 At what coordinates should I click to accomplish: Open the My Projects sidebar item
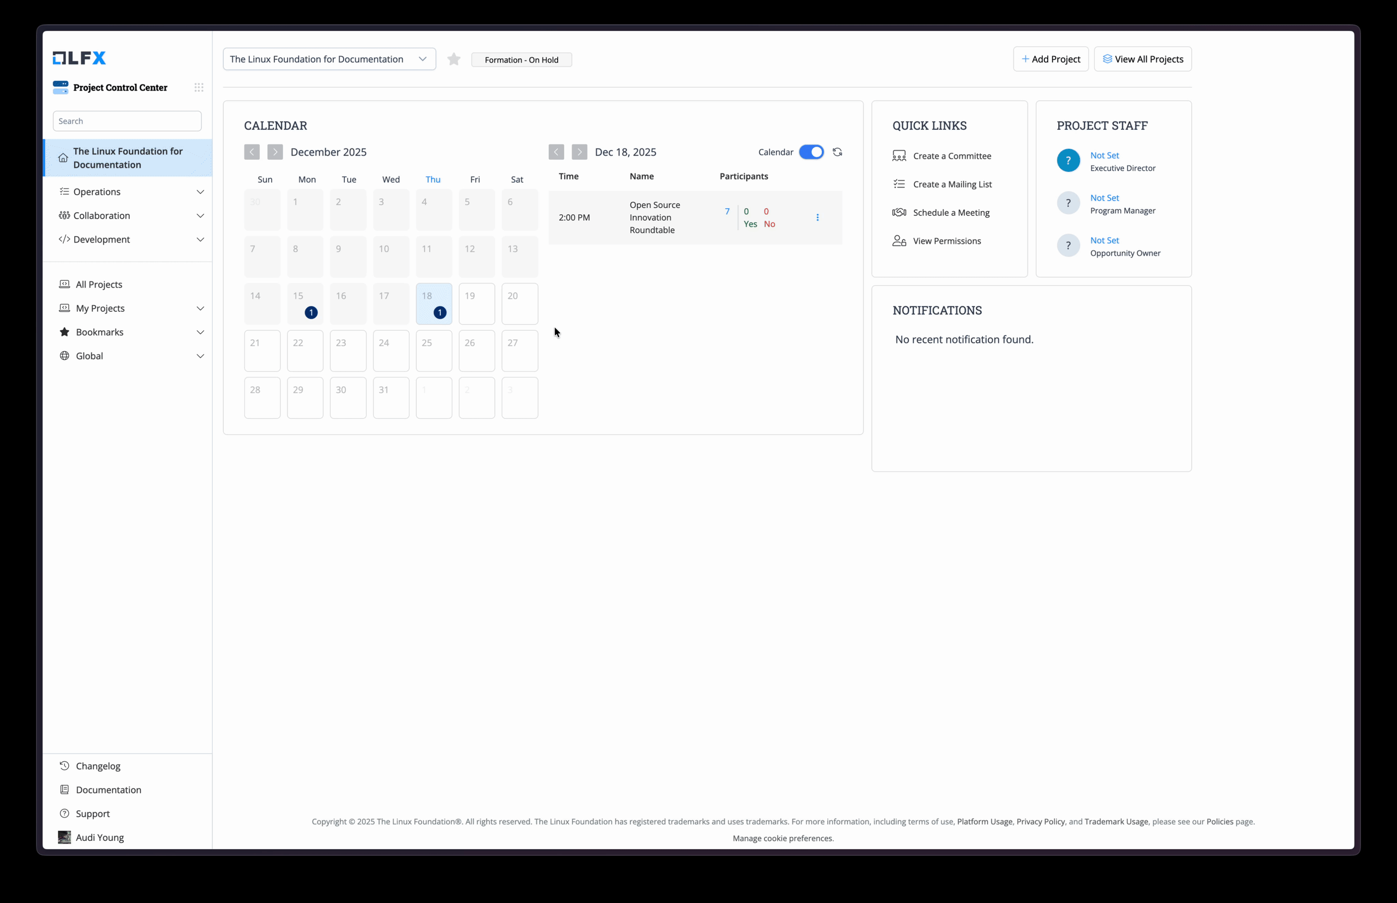(x=100, y=308)
